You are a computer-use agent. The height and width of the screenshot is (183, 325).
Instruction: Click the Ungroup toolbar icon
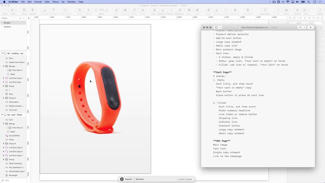(x=33, y=10)
